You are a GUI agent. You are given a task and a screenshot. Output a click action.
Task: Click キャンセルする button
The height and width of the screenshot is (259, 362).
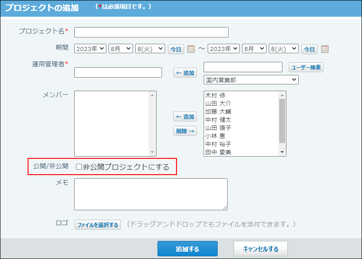261,249
